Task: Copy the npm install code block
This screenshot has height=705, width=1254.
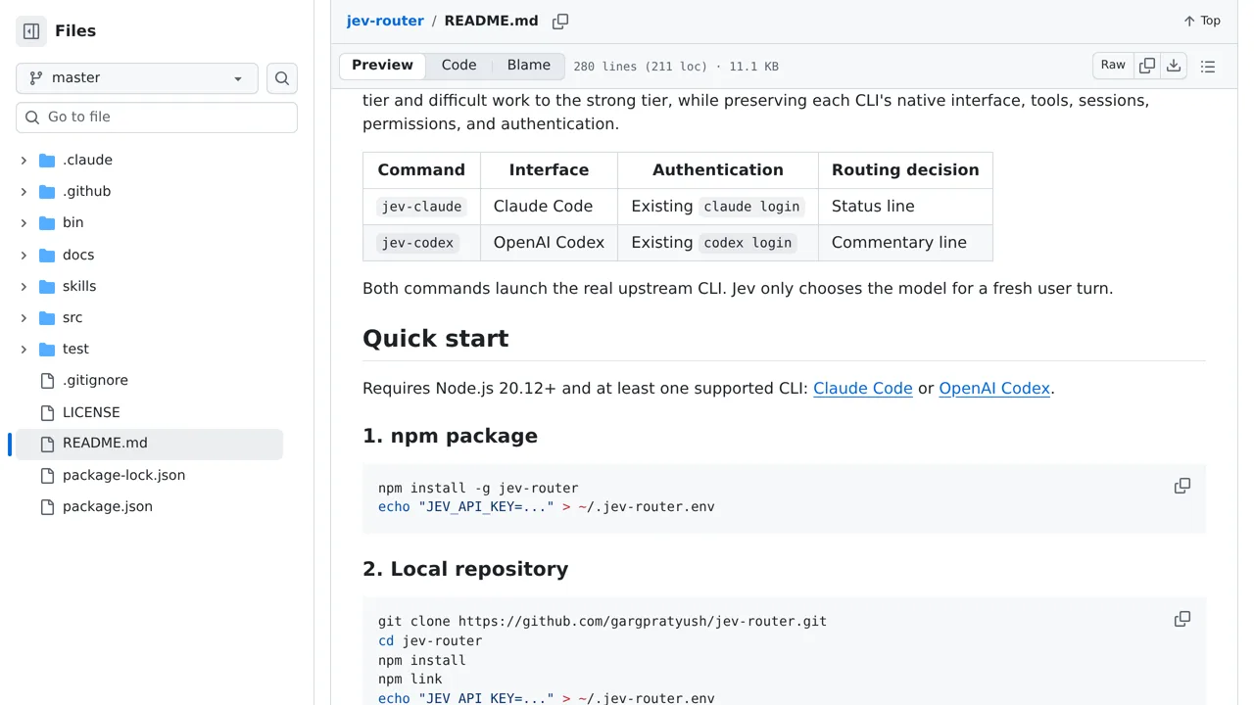Action: coord(1182,486)
